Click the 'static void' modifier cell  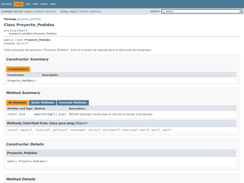click(16, 114)
